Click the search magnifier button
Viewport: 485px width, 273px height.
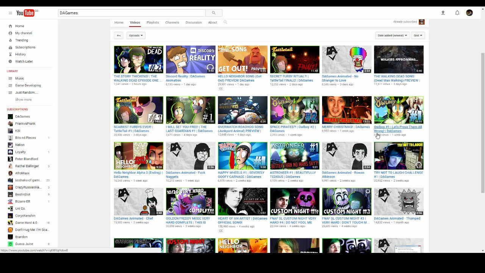(x=214, y=13)
